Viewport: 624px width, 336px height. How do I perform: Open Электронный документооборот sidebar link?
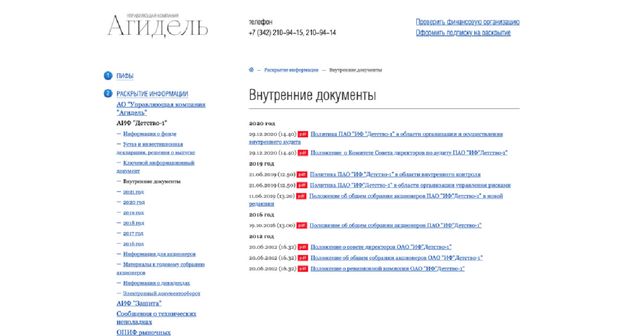coord(161,294)
